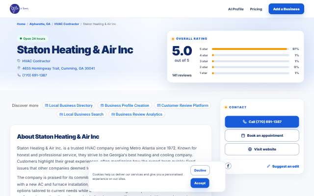Click the Open 24 hours status badge
This screenshot has height=196, width=314.
32,39
